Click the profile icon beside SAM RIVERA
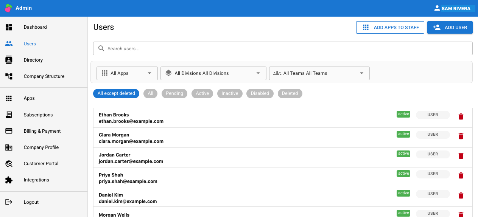The height and width of the screenshot is (217, 478). click(x=437, y=8)
